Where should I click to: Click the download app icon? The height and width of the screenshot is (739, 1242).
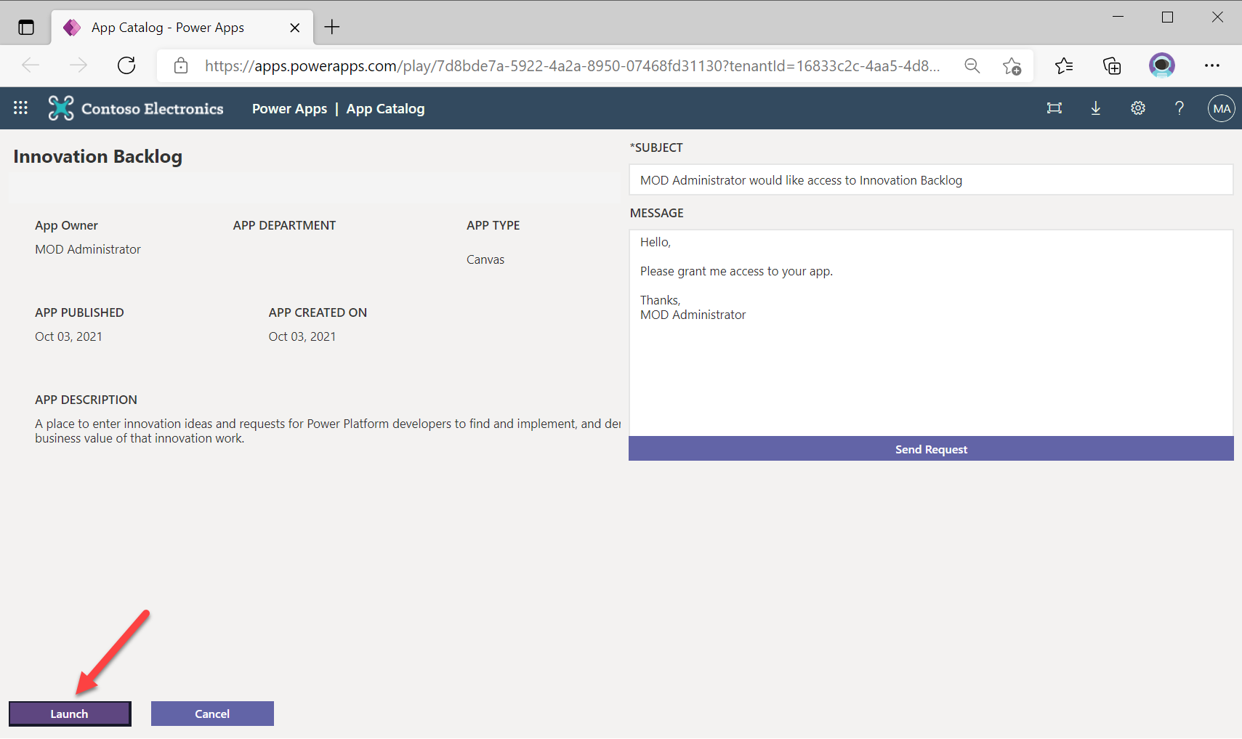coord(1096,108)
